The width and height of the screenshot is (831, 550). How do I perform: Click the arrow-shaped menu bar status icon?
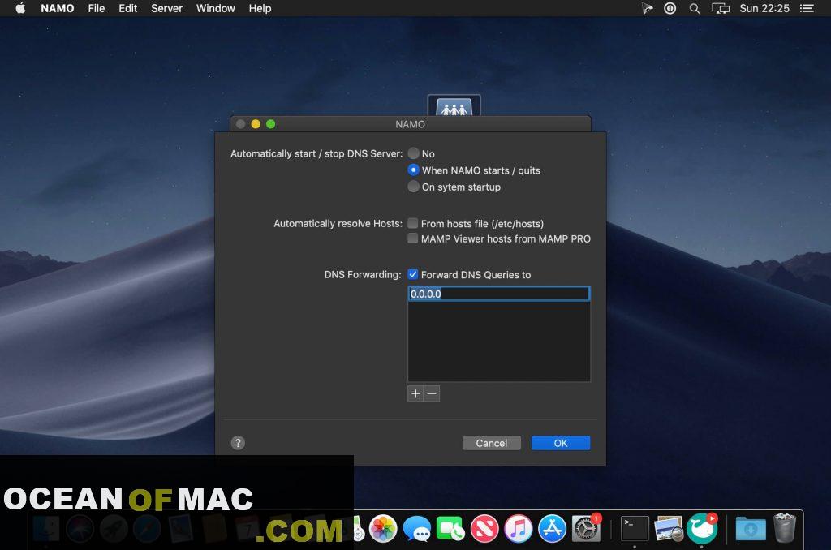click(x=647, y=8)
